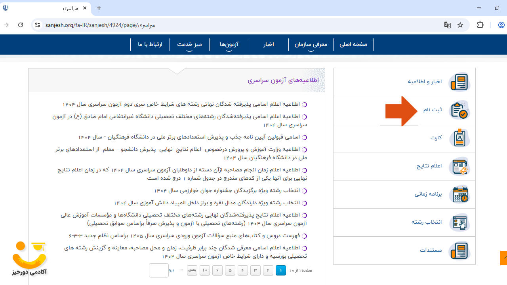Open the اخبار و اطلاعیه news icon
Screen dimensions: 507x285
click(459, 82)
